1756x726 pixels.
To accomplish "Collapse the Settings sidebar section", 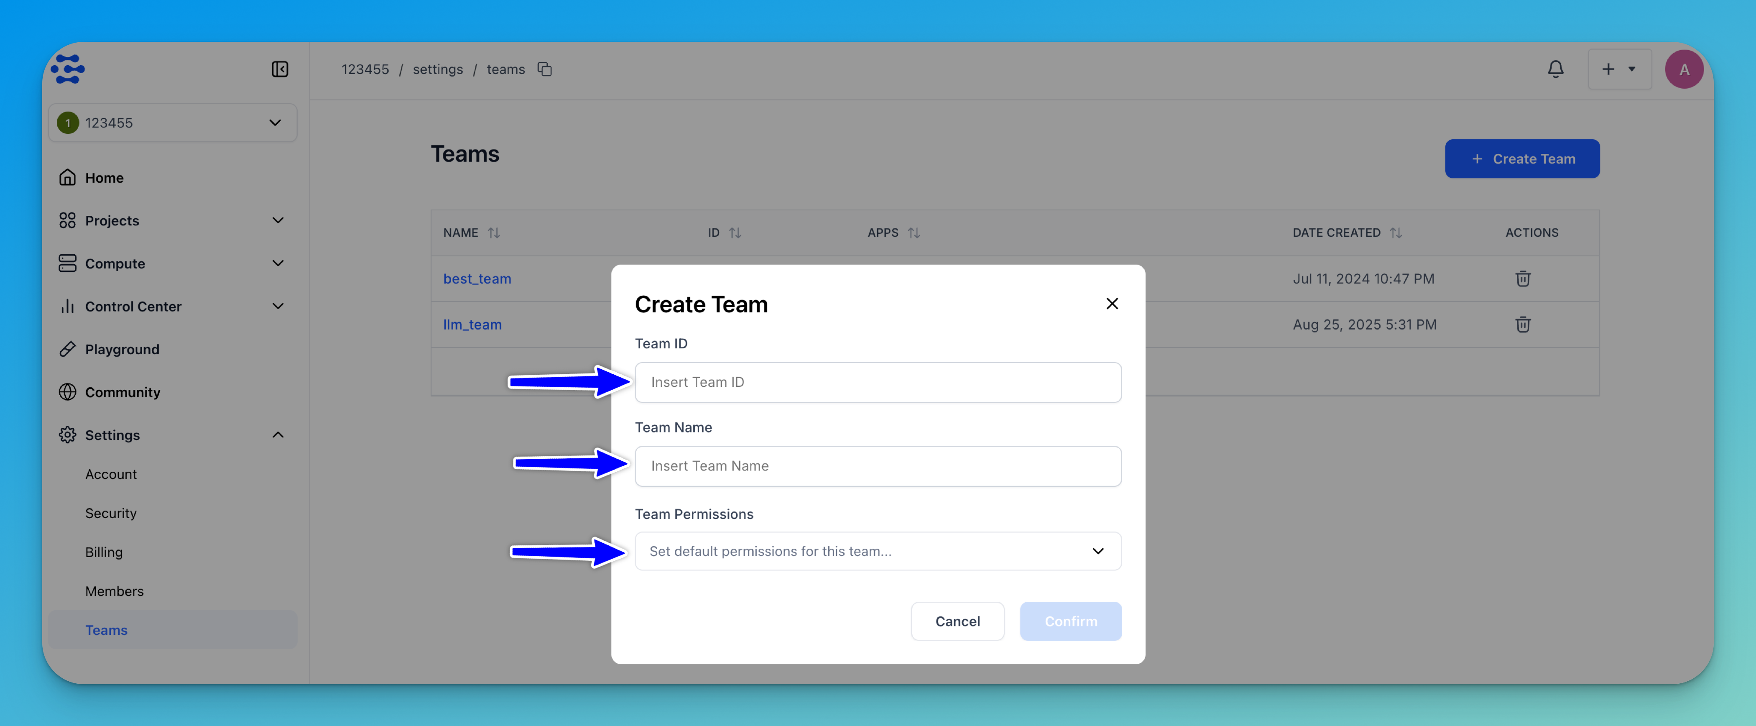I will coord(278,435).
